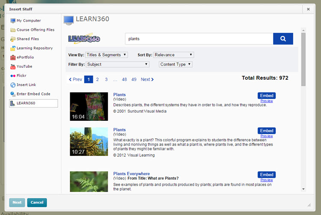Click the 16:04 video thumbnail
The width and height of the screenshot is (321, 215).
[x=89, y=107]
